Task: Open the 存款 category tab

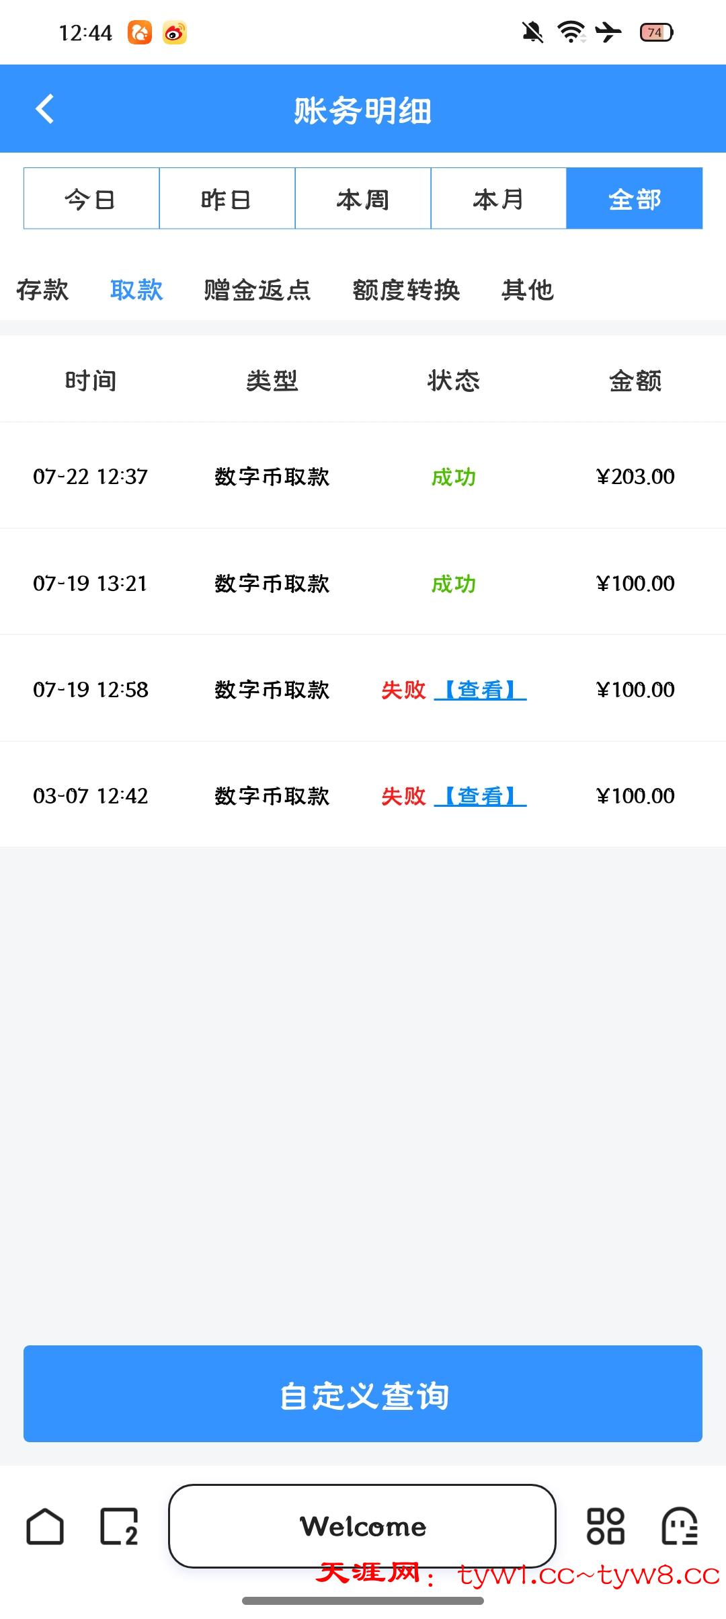Action: pos(42,290)
